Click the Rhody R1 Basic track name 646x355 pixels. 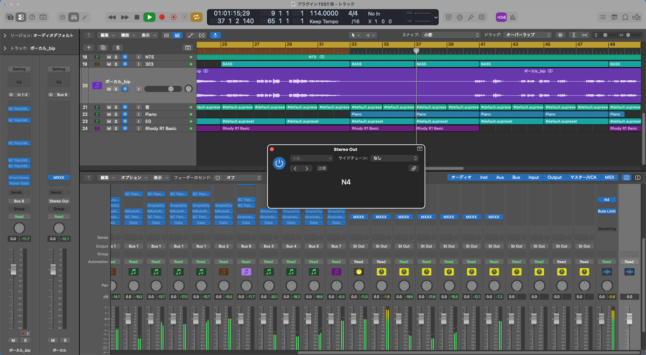tap(160, 129)
